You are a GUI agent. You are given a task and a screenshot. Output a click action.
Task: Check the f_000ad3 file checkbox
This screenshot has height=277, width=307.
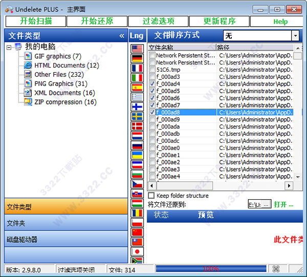tap(152, 77)
